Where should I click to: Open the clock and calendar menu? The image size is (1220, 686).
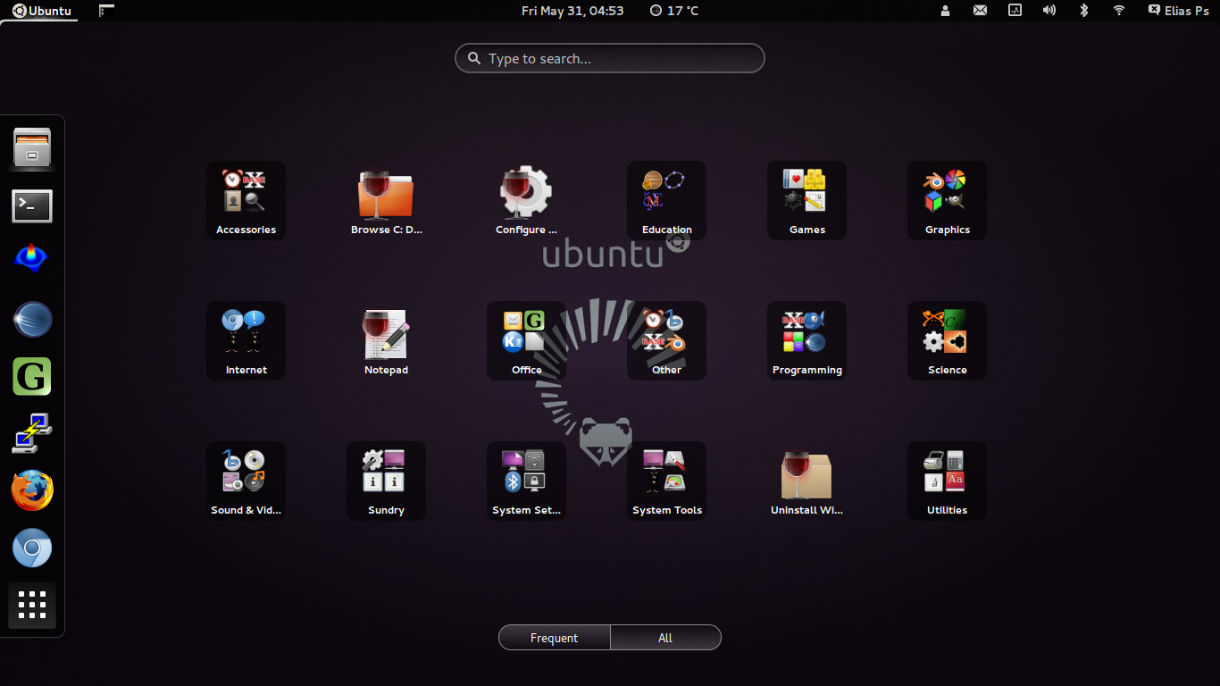click(x=572, y=11)
